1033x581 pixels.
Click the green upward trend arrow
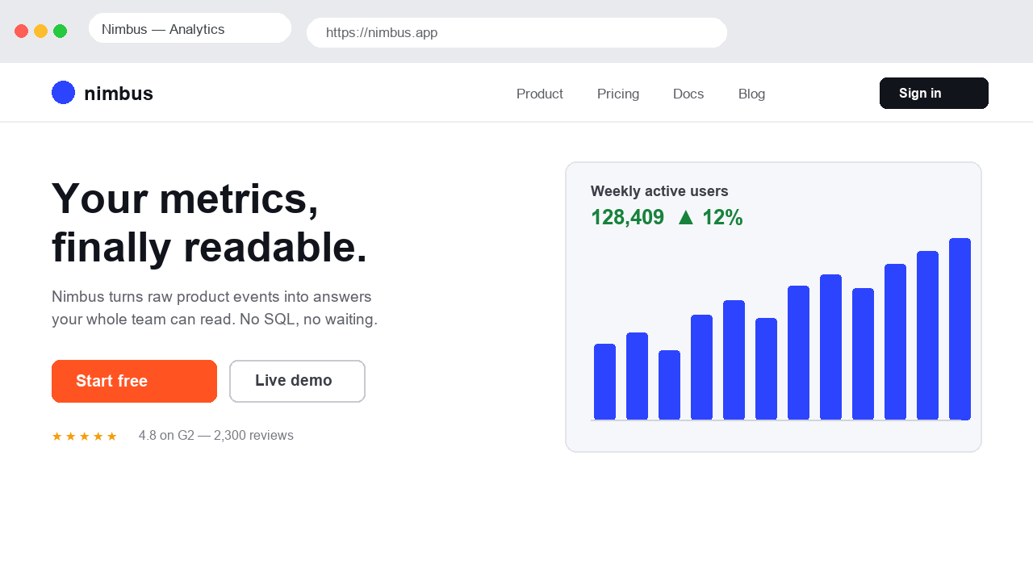coord(686,217)
